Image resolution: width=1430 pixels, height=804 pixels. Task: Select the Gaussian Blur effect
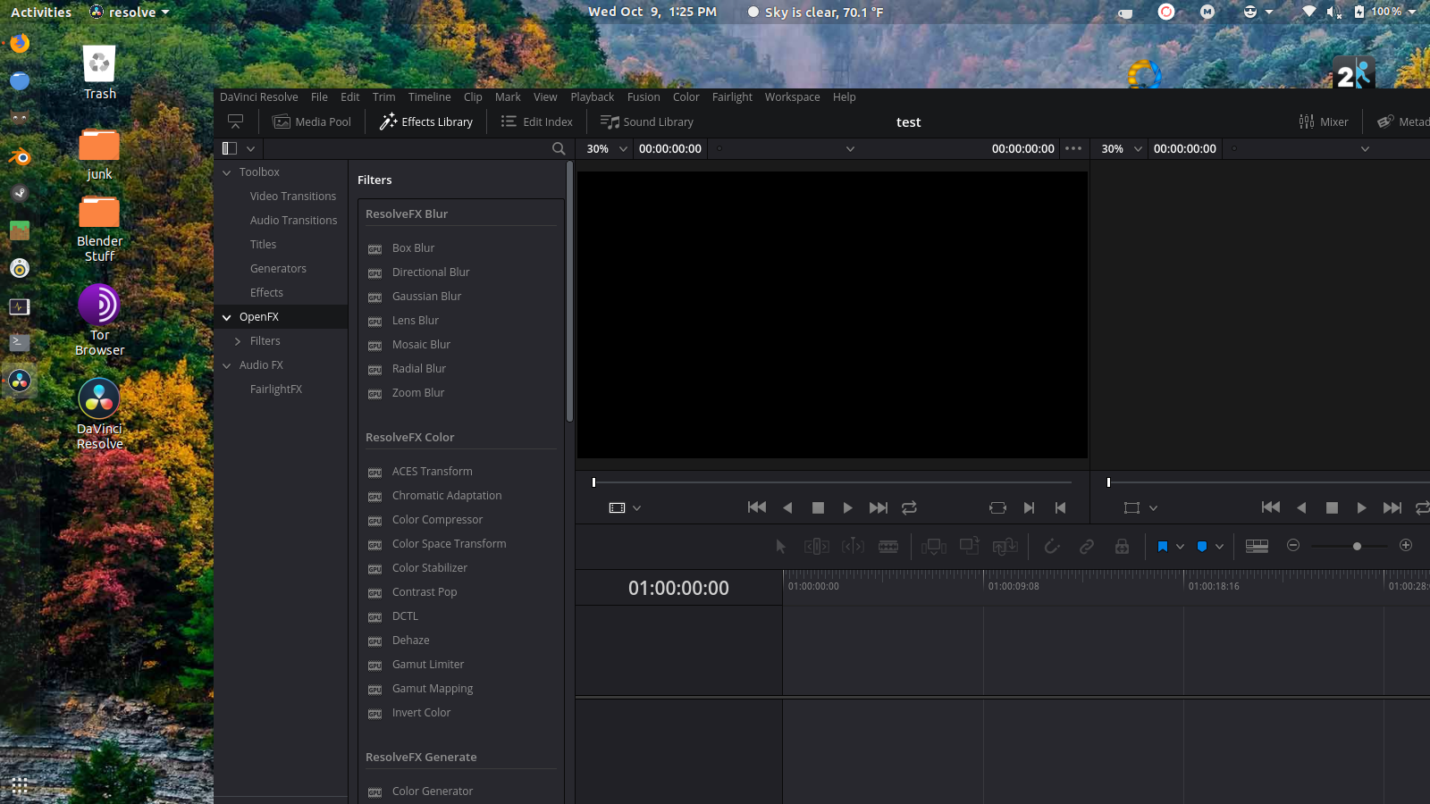[x=427, y=297]
